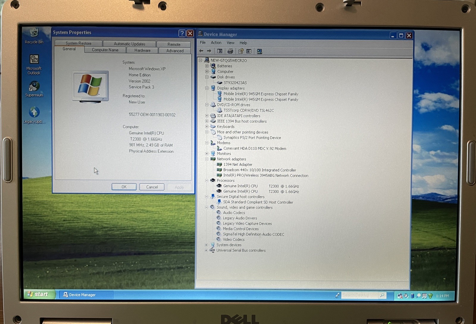The height and width of the screenshot is (324, 476).
Task: Switch to the Remote tab
Action: tap(174, 44)
